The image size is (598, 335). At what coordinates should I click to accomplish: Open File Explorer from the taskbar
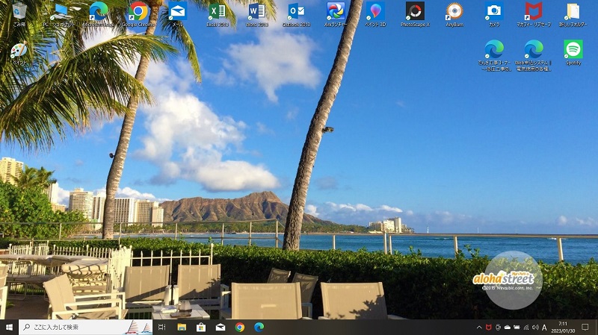(182, 327)
